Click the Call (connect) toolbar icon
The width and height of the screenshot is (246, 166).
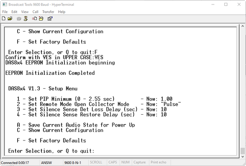click(x=19, y=19)
